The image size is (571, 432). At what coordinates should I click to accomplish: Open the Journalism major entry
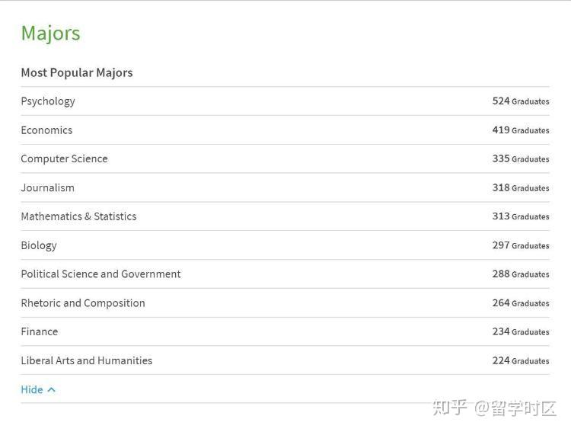point(47,188)
